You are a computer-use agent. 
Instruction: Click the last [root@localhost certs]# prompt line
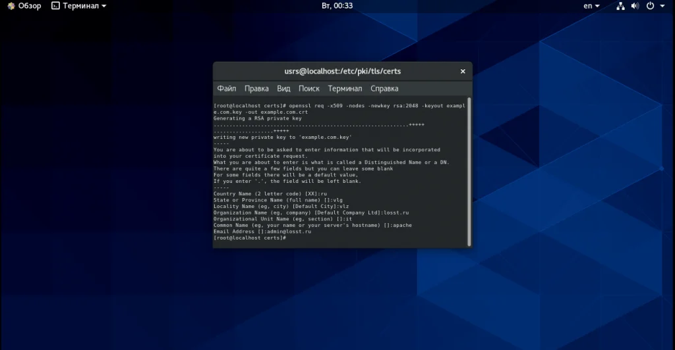pyautogui.click(x=250, y=238)
